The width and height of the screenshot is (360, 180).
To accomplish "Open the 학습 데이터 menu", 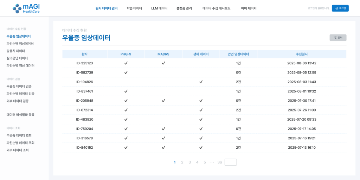I will [134, 8].
